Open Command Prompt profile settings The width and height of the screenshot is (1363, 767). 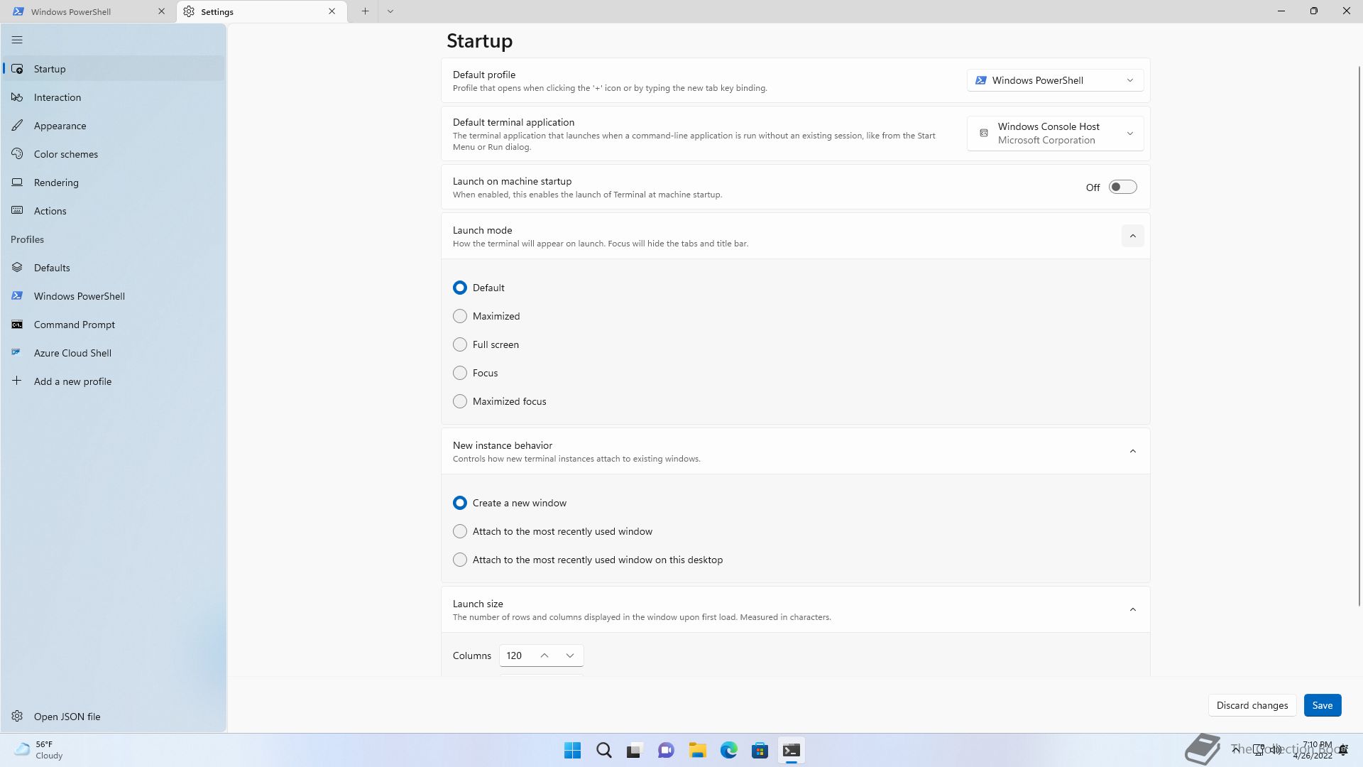pos(114,325)
